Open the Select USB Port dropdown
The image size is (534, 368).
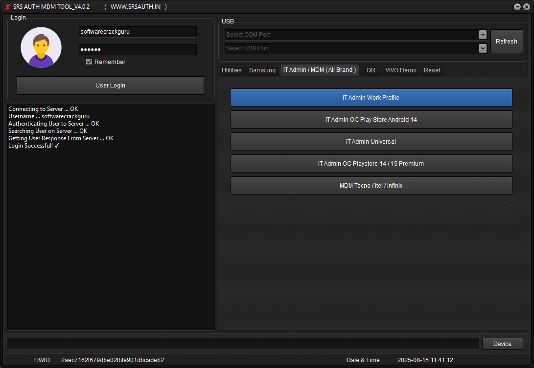tap(350, 48)
